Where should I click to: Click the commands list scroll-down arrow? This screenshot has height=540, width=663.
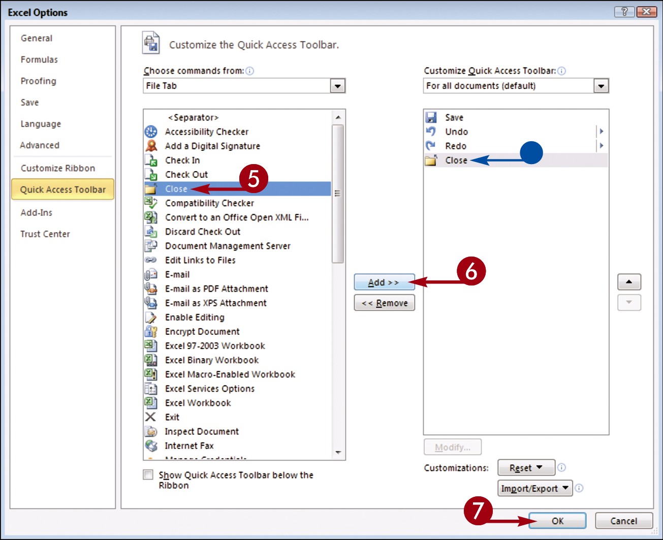click(338, 453)
